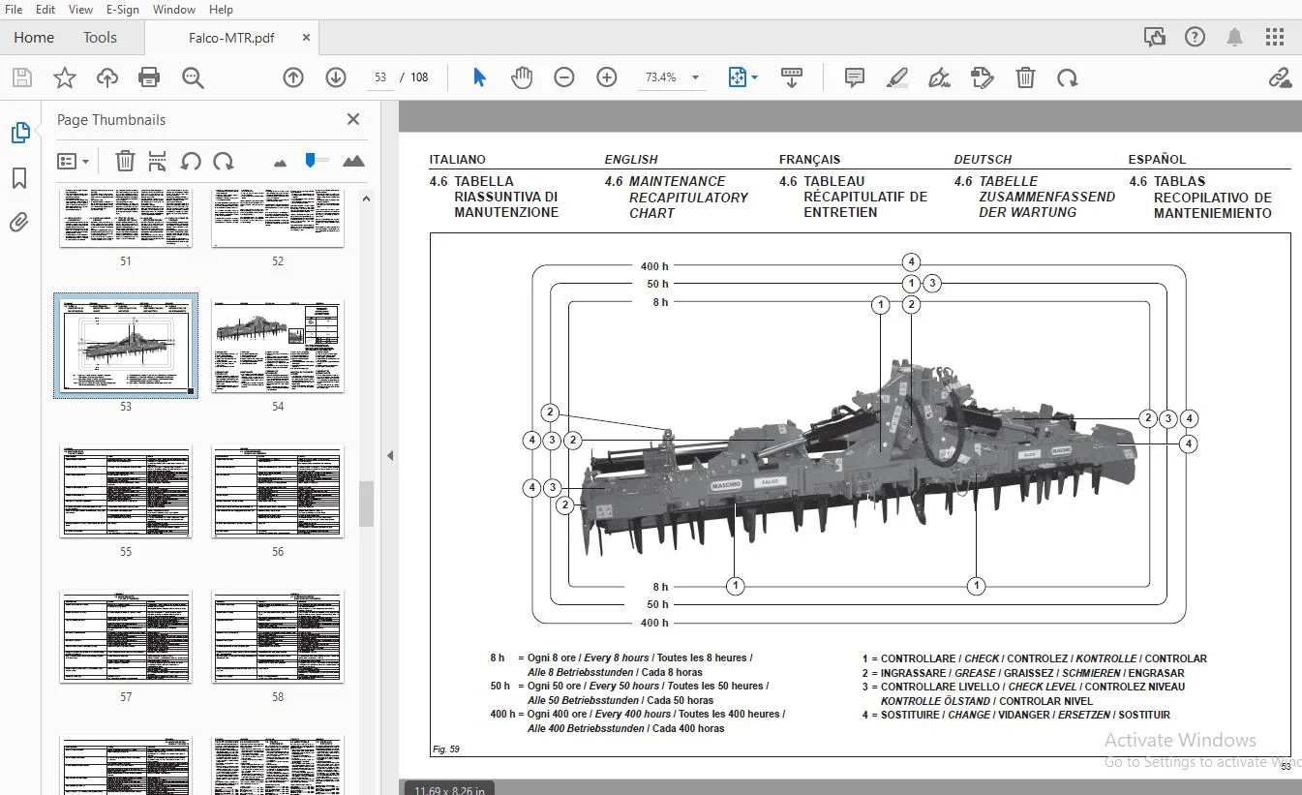Open the thumbnails options dropdown
Screen dimensions: 1302x795
click(74, 161)
